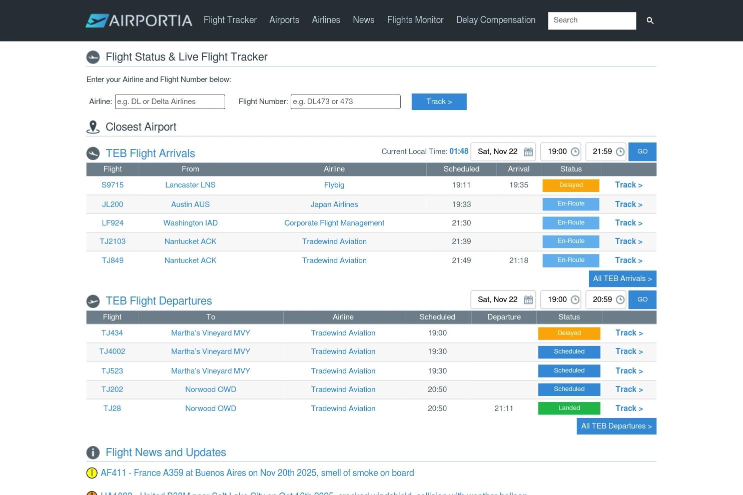This screenshot has width=743, height=495.
Task: Click the search magnifier icon
Action: (x=650, y=20)
